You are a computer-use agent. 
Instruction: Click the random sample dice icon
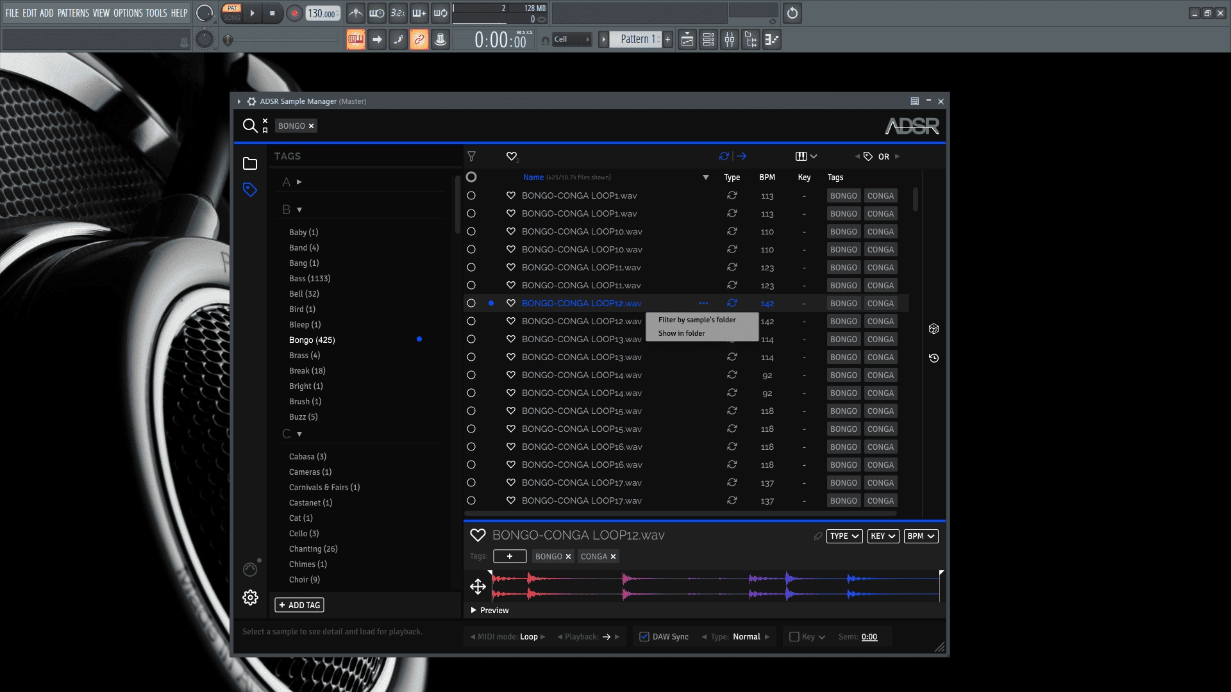pos(934,329)
